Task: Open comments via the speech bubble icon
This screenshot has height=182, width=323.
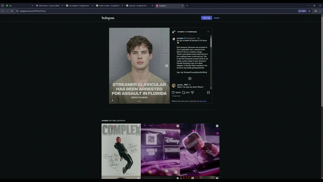Action: (183, 93)
